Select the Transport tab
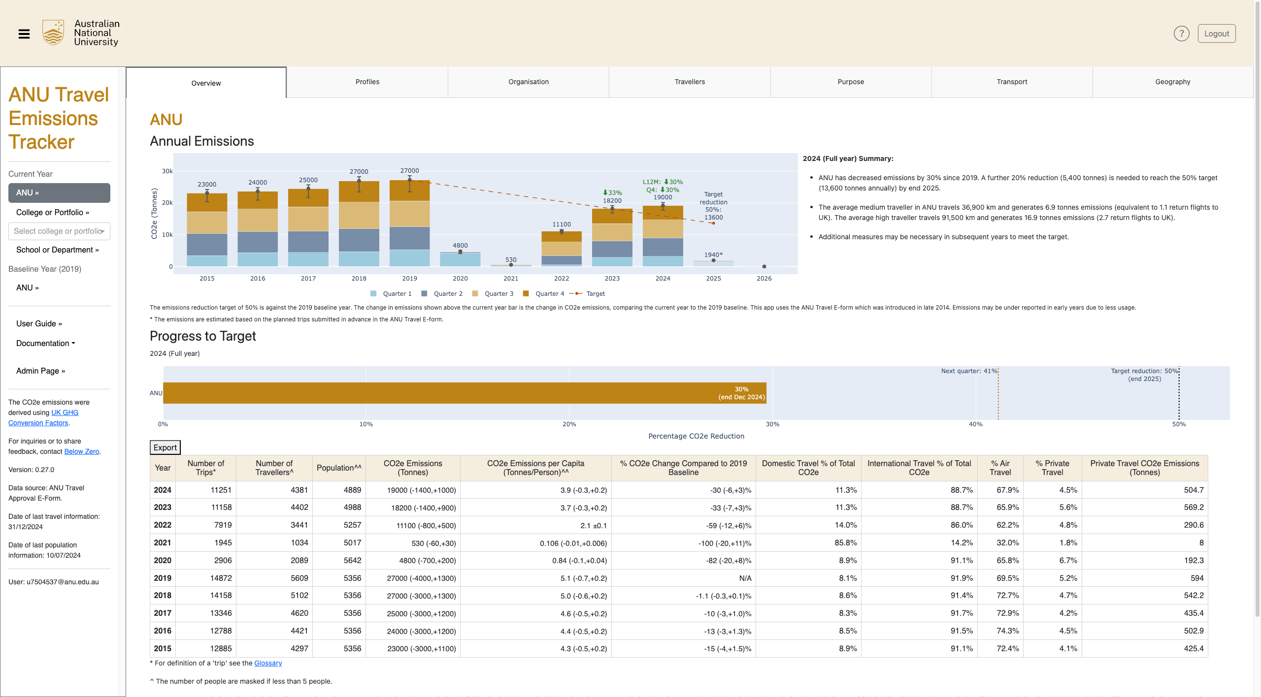Screen dimensions: 1261x697 [x=1012, y=82]
